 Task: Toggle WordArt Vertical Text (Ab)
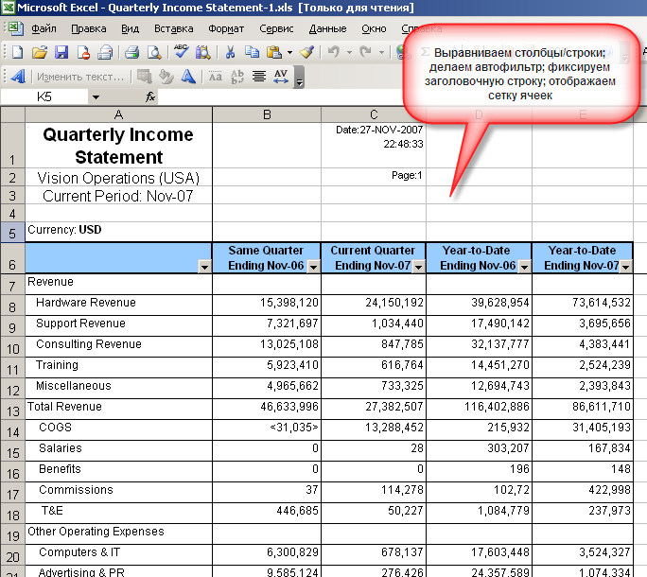[x=237, y=77]
